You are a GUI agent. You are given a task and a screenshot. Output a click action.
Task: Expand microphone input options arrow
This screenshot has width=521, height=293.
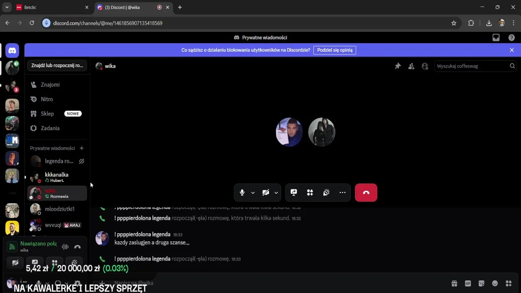click(253, 193)
